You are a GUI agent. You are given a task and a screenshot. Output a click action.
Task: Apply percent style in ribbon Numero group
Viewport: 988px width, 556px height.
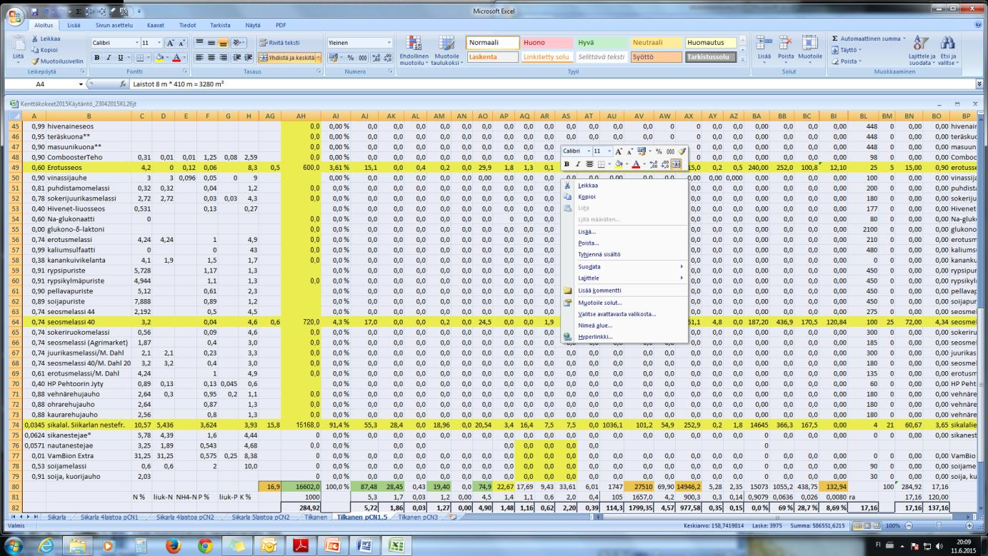[351, 58]
